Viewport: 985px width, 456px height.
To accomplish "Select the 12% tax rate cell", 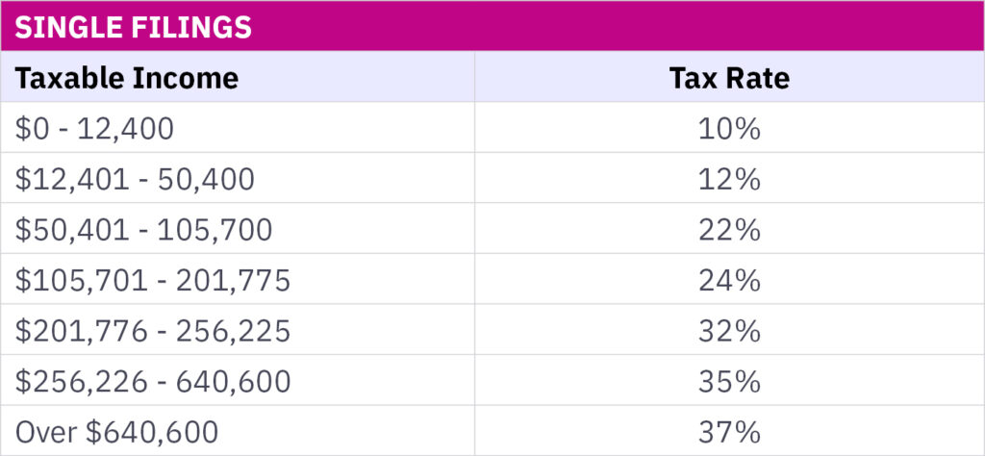I will 729,180.
